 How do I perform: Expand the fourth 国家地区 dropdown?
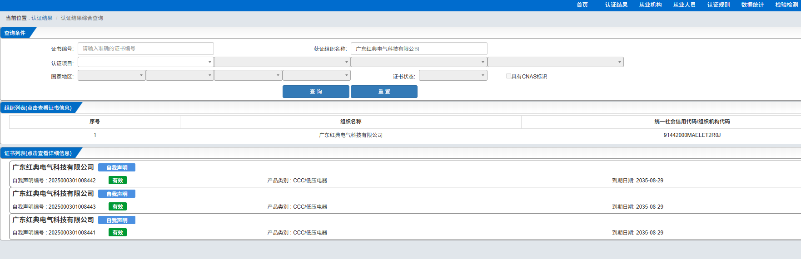coord(317,75)
